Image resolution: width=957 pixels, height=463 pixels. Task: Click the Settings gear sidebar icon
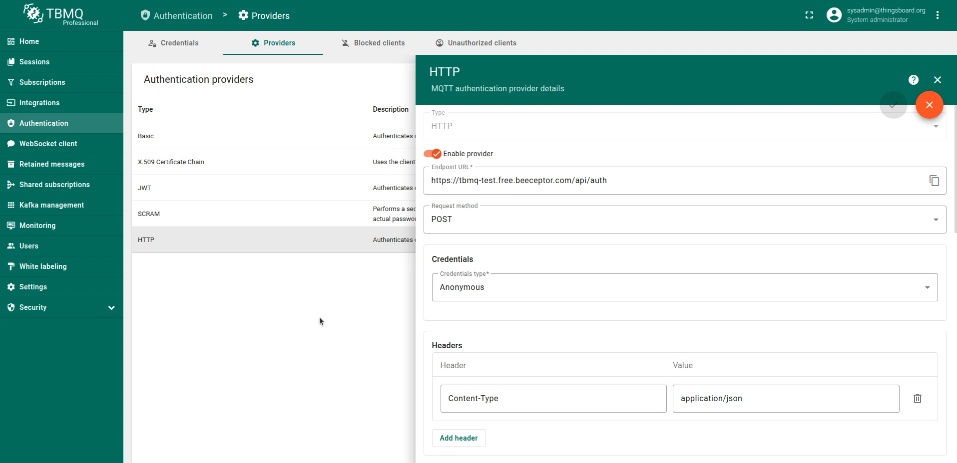(x=11, y=287)
